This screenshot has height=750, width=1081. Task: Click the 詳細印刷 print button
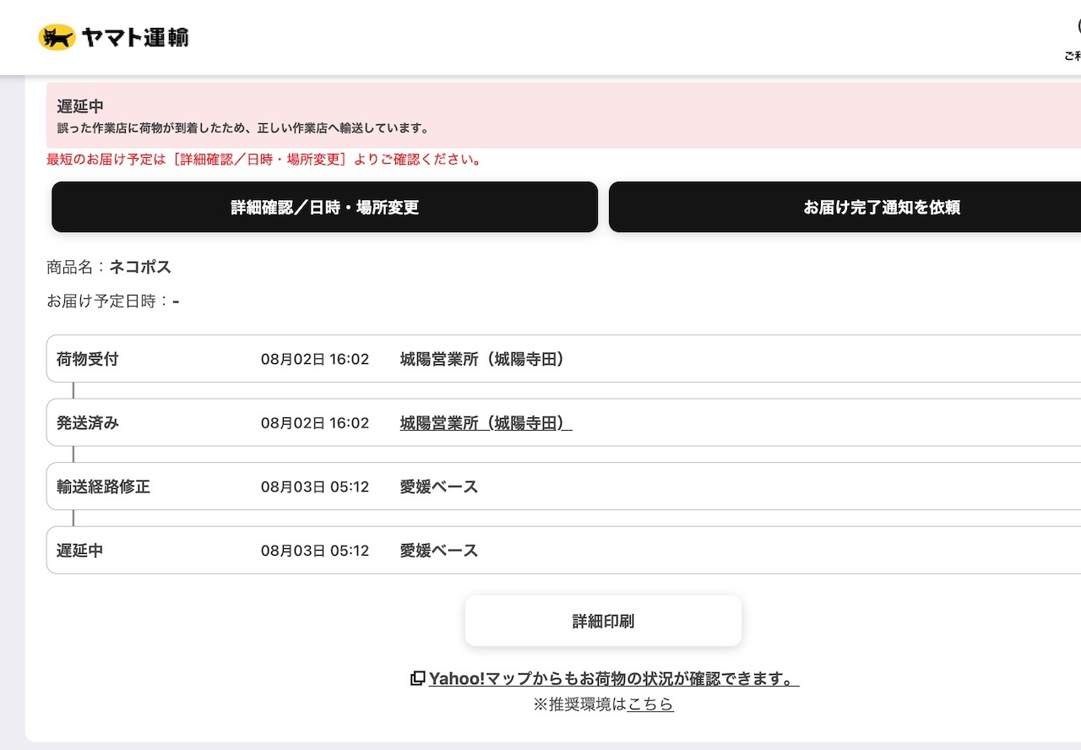pyautogui.click(x=603, y=621)
